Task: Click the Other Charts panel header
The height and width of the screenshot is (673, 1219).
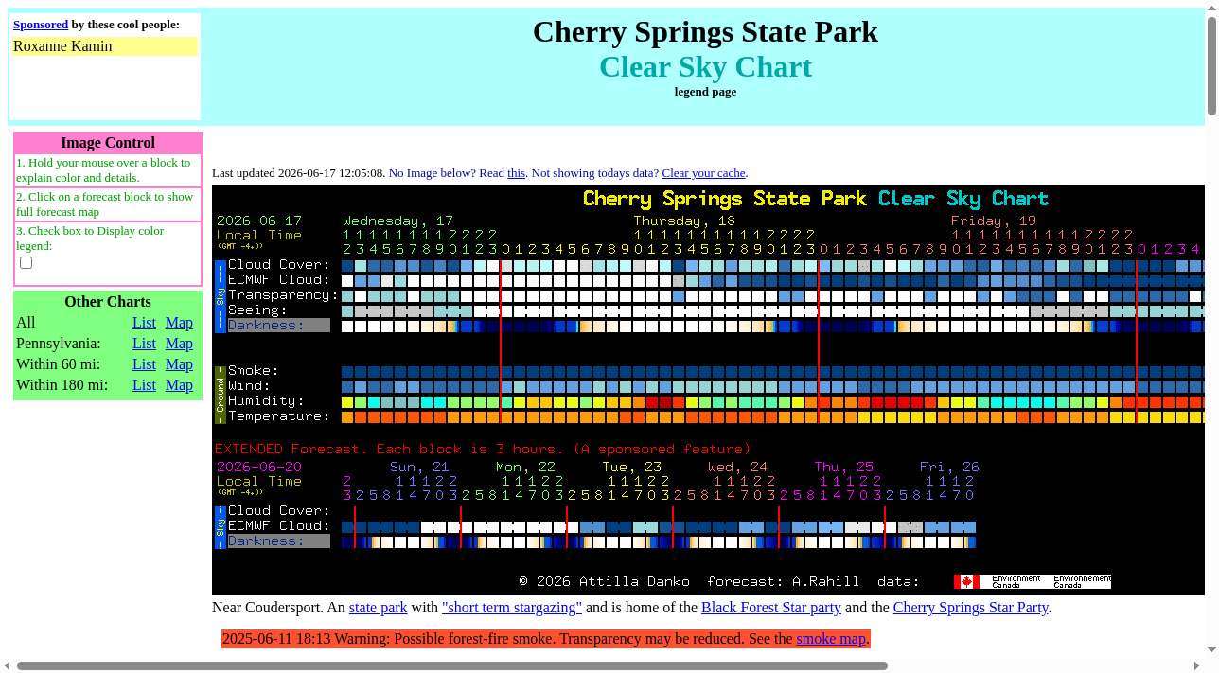Action: [x=108, y=302]
